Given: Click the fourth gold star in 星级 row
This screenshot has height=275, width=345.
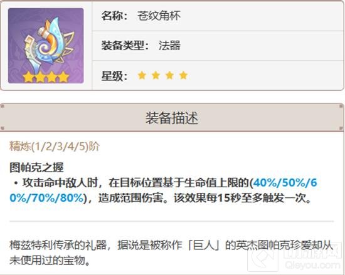Looking at the screenshot, I should tap(184, 75).
